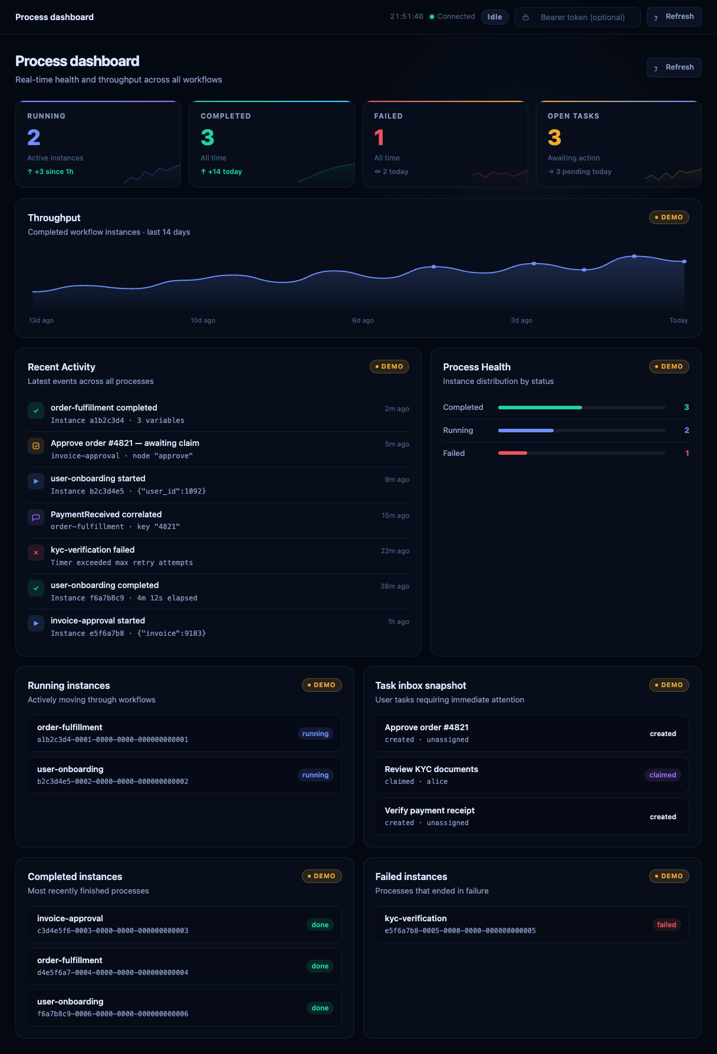Open the kyc-verification failed instance
Screen dimensions: 717x1054
532,924
